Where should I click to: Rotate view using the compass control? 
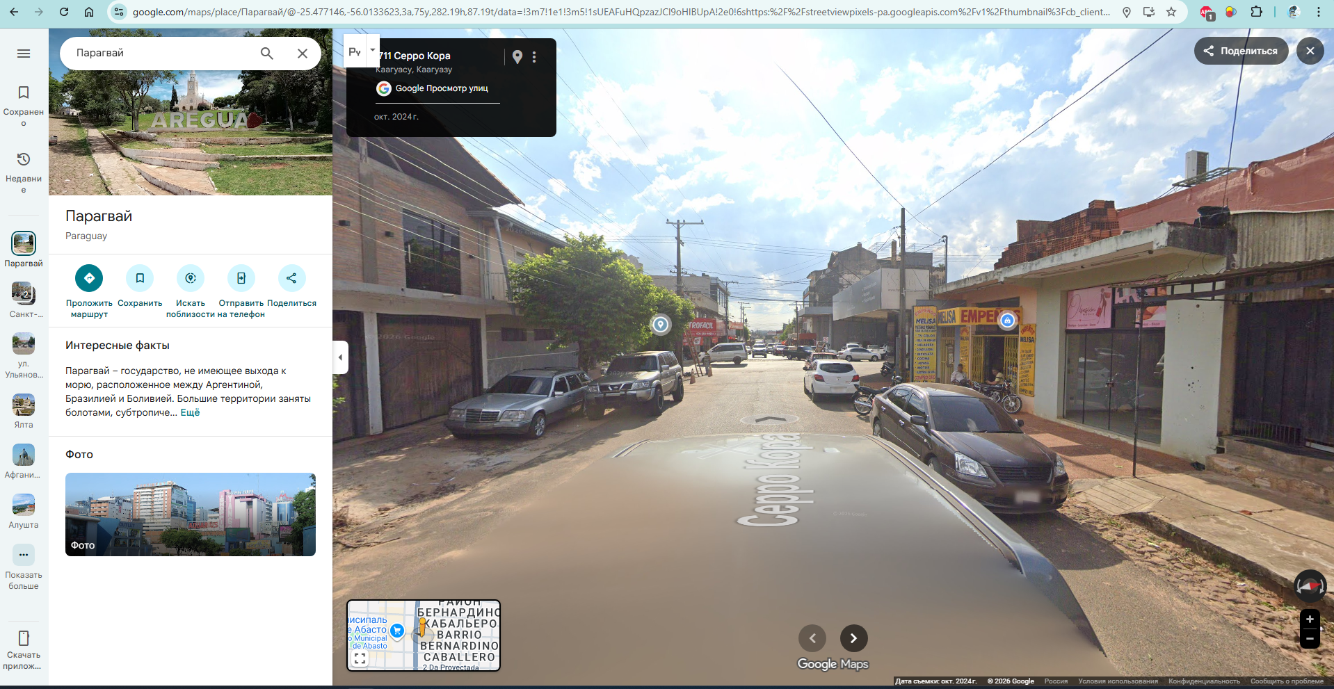tap(1310, 586)
